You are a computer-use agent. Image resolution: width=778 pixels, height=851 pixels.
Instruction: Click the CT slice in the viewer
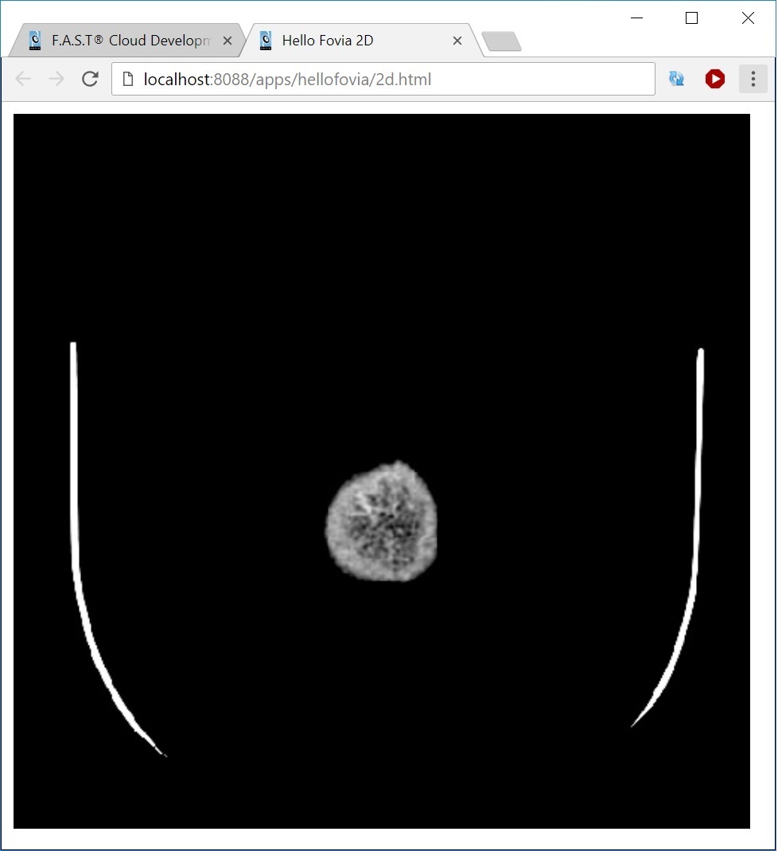[380, 523]
